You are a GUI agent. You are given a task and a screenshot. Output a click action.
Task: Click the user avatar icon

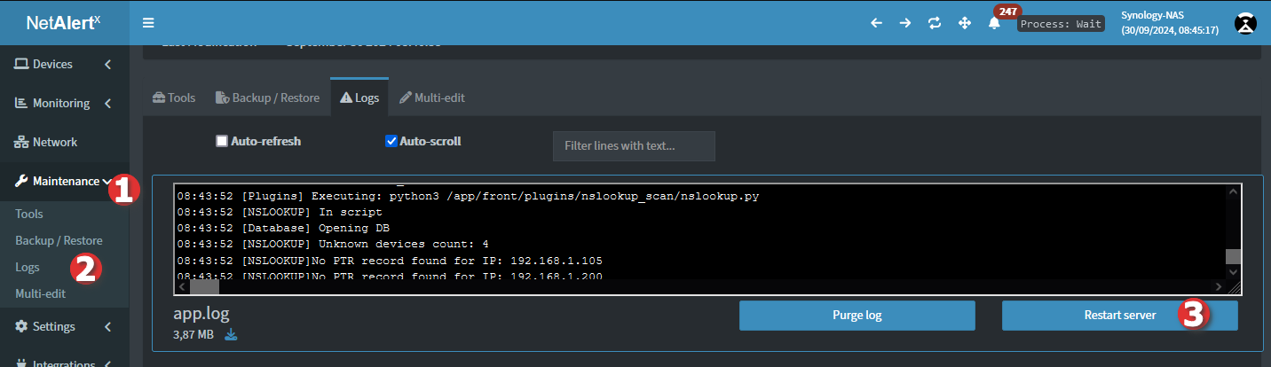pos(1247,23)
